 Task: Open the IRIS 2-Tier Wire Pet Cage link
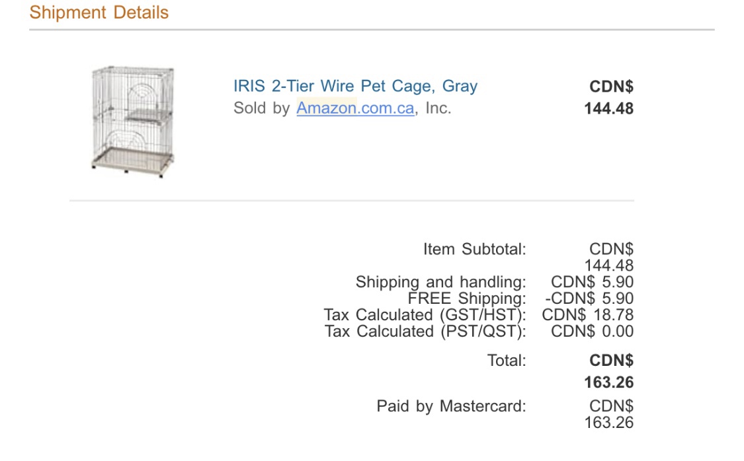point(355,87)
